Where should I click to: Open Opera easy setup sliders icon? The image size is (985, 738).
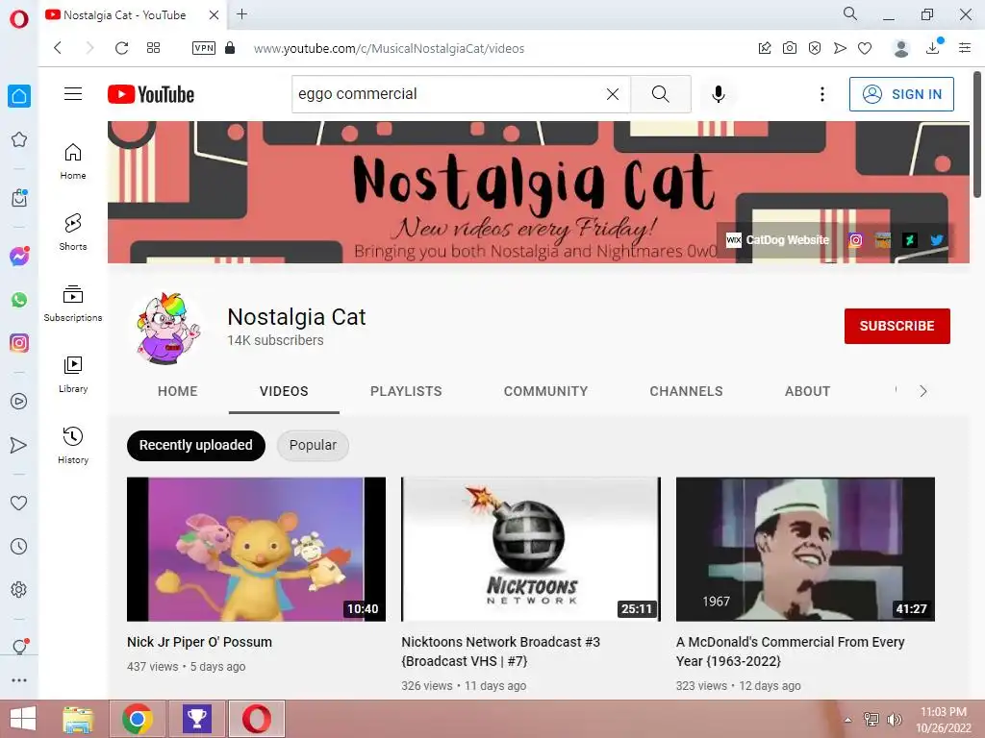coord(965,48)
